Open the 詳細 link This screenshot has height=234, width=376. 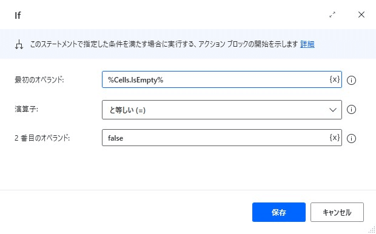click(x=307, y=44)
